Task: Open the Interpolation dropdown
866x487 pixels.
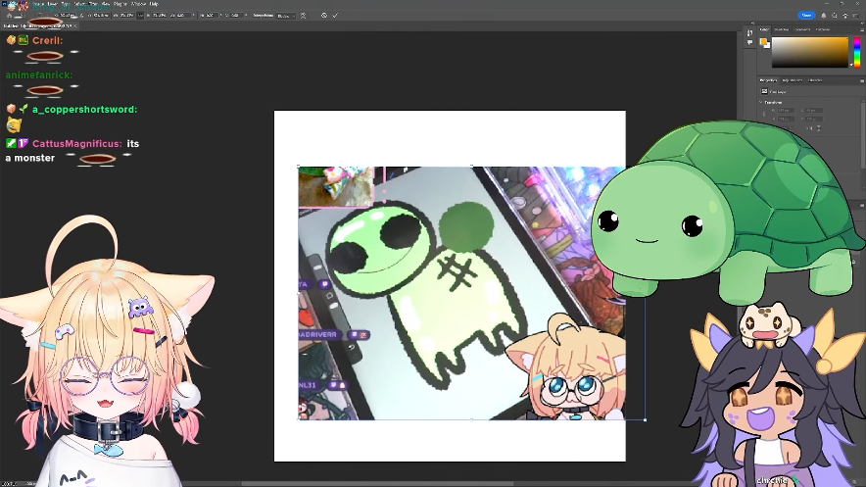Action: pos(285,16)
